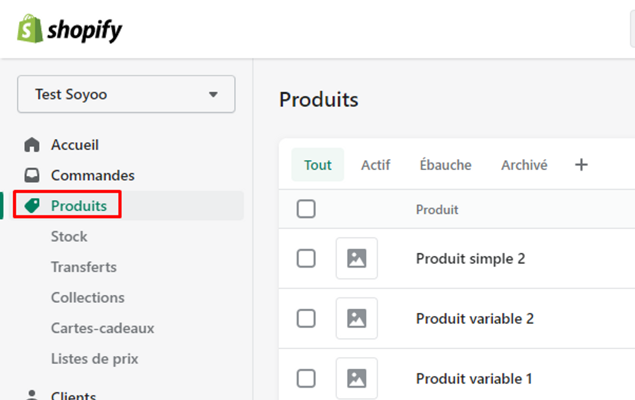This screenshot has height=400, width=635.
Task: Open Cartes-cadeaux submenu item
Action: click(103, 328)
